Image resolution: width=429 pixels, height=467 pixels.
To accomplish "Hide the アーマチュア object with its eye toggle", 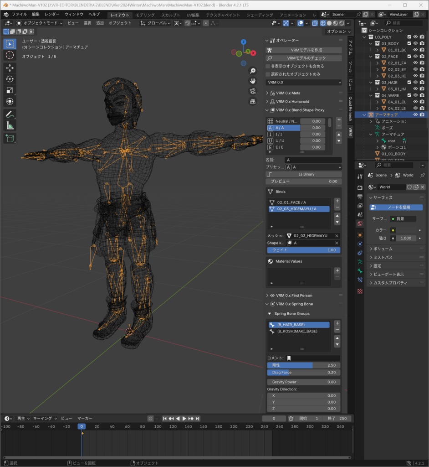I will [415, 114].
